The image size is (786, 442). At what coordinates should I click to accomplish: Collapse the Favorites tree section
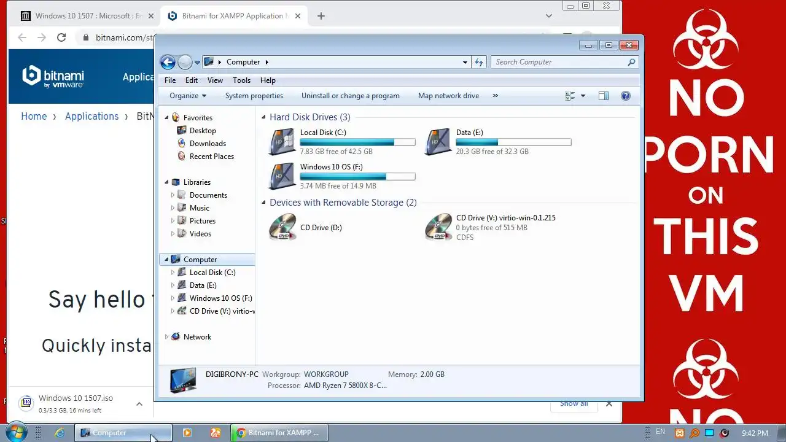pos(166,118)
